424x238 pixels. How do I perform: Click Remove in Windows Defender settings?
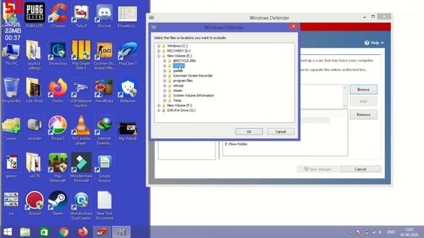364,114
